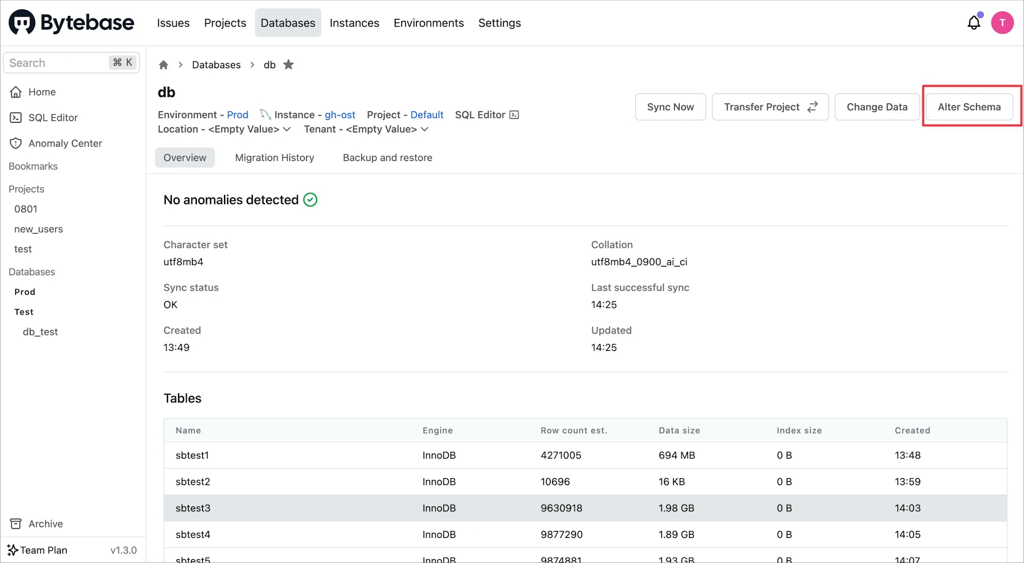The height and width of the screenshot is (563, 1024).
Task: Open the Default project link
Action: coord(427,115)
